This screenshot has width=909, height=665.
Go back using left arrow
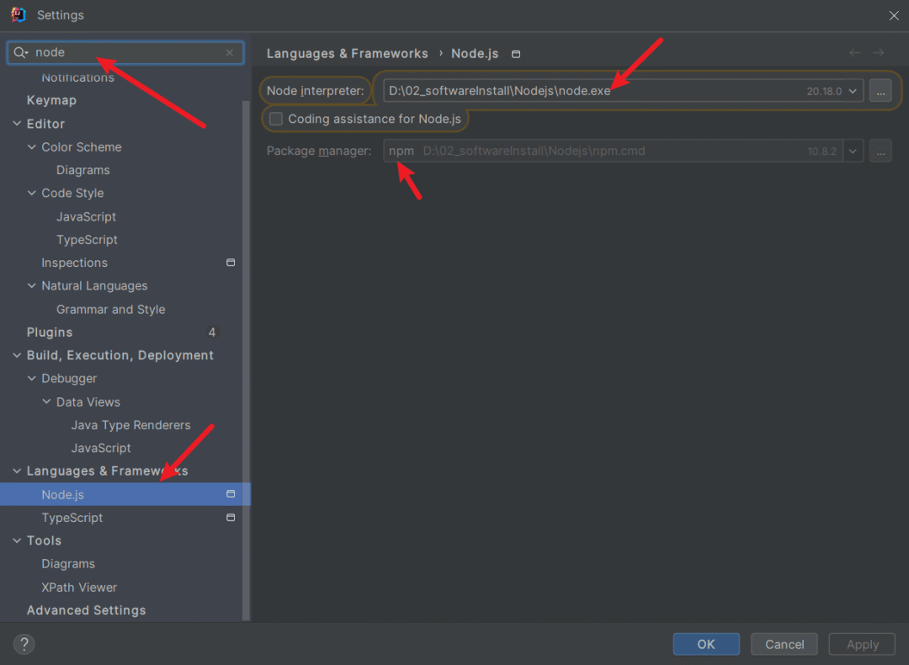tap(854, 53)
